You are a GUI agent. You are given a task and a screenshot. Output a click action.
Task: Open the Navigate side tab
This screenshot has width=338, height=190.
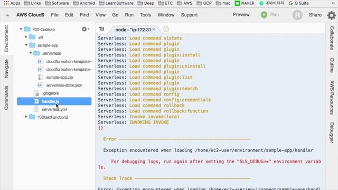click(6, 69)
